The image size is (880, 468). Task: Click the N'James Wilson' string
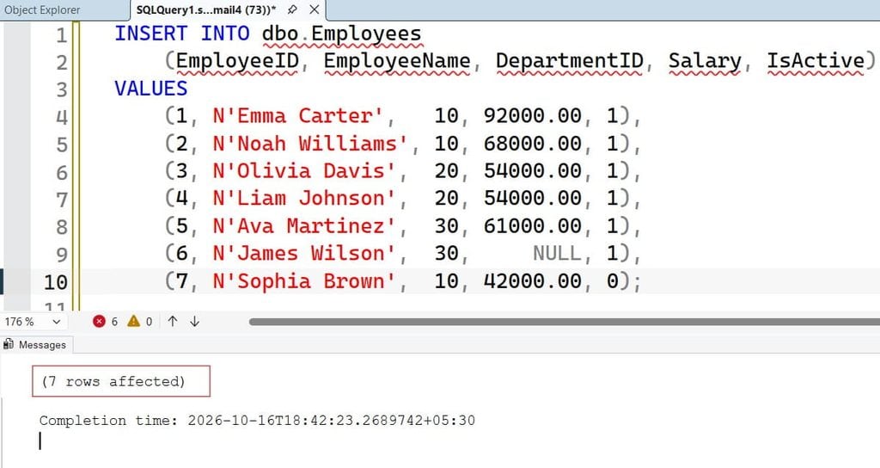[x=304, y=254]
